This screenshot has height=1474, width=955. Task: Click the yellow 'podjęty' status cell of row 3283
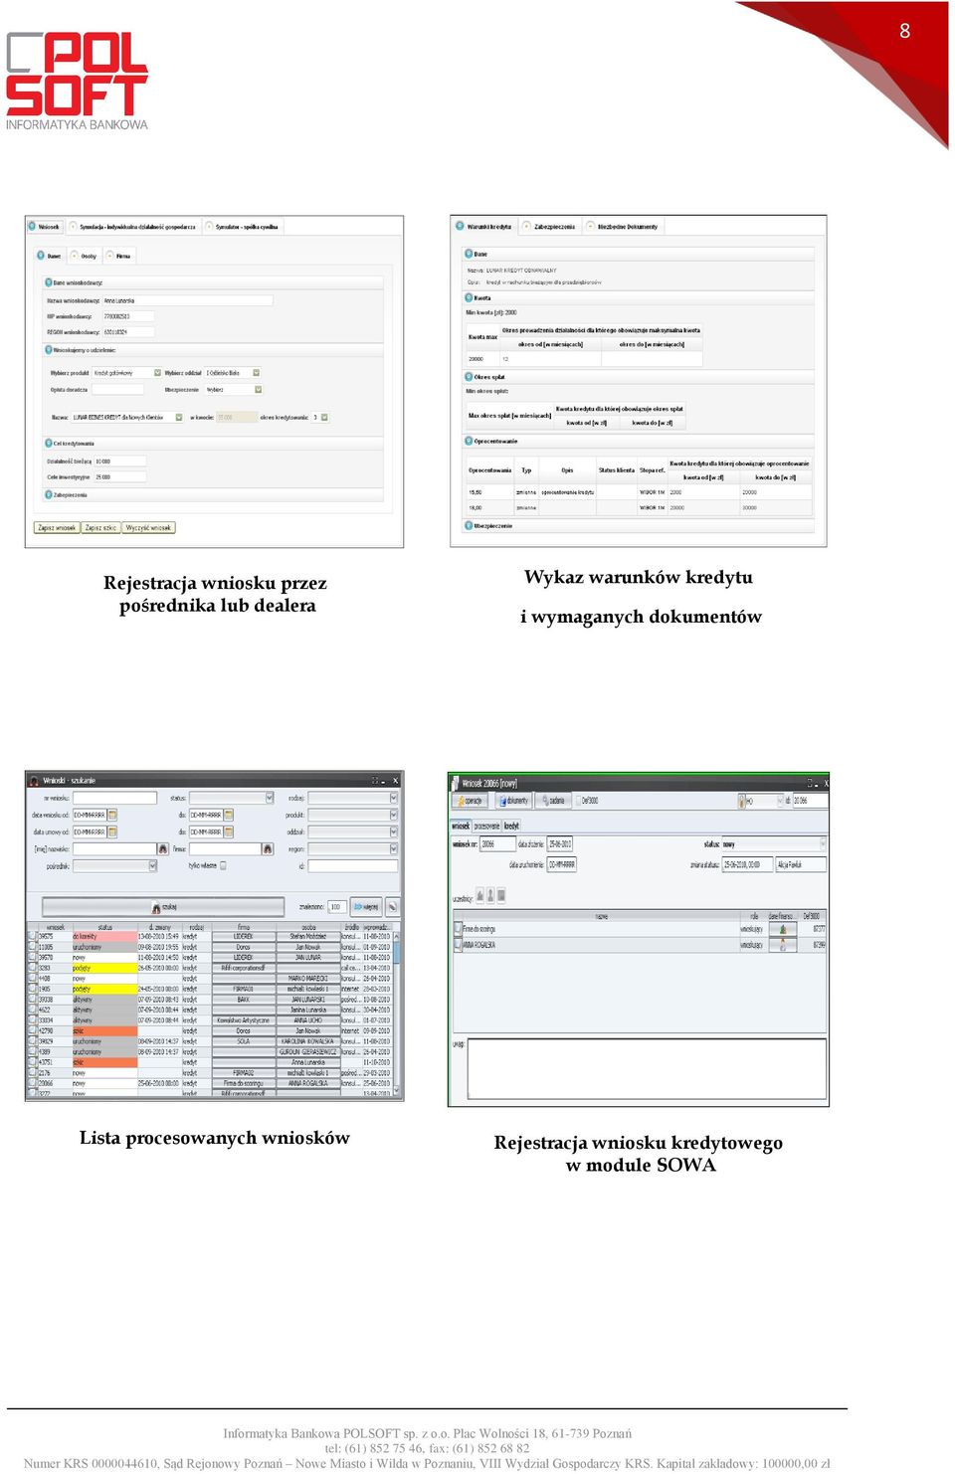point(103,968)
